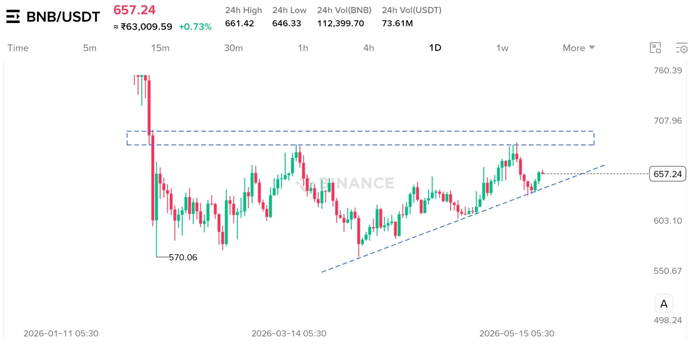
Task: Select the 4h timeframe
Action: pos(369,48)
